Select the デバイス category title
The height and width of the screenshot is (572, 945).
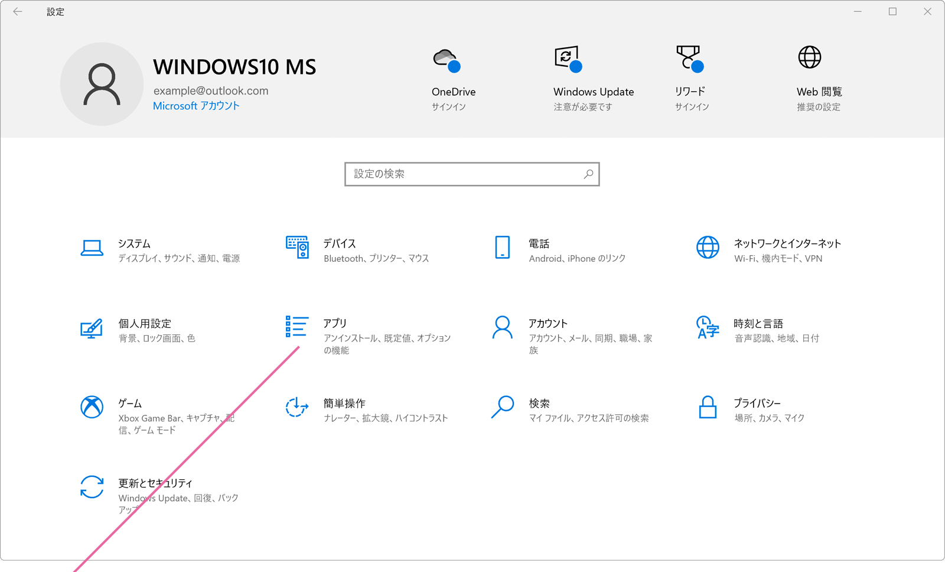coord(340,243)
